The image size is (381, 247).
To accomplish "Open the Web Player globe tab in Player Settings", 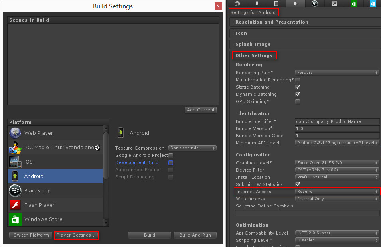I will click(237, 4).
